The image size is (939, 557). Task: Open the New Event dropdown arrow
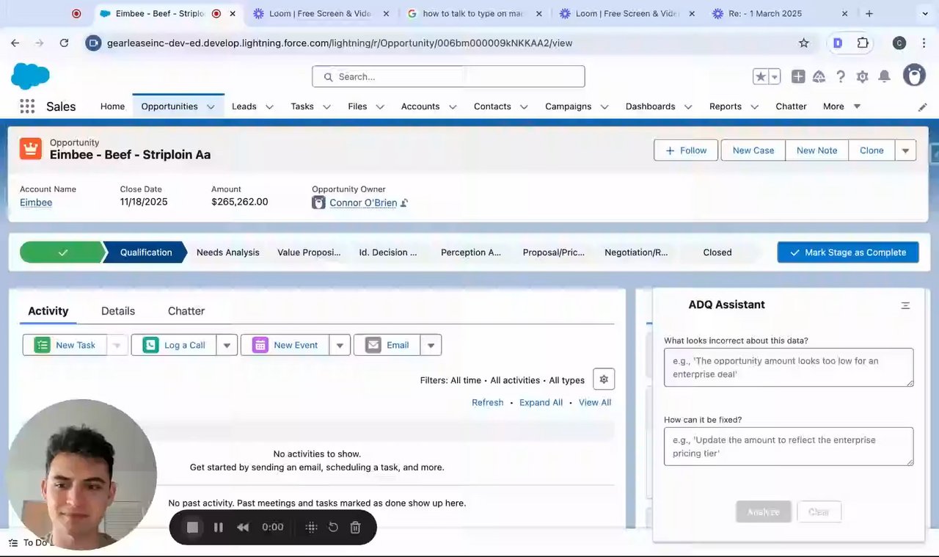point(340,345)
